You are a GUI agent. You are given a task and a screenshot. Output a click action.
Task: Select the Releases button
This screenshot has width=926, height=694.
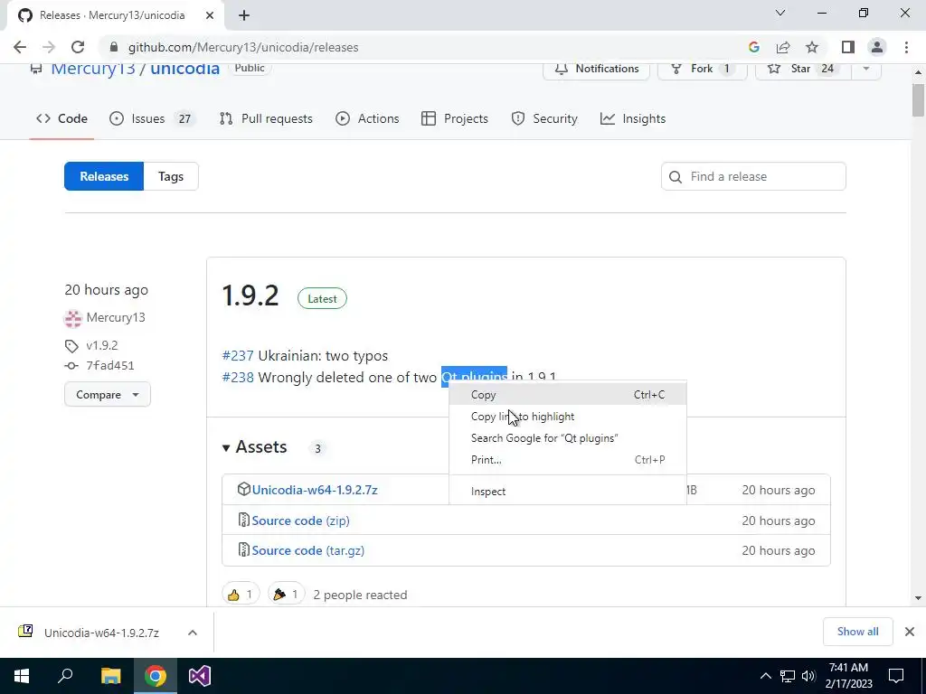pos(104,176)
